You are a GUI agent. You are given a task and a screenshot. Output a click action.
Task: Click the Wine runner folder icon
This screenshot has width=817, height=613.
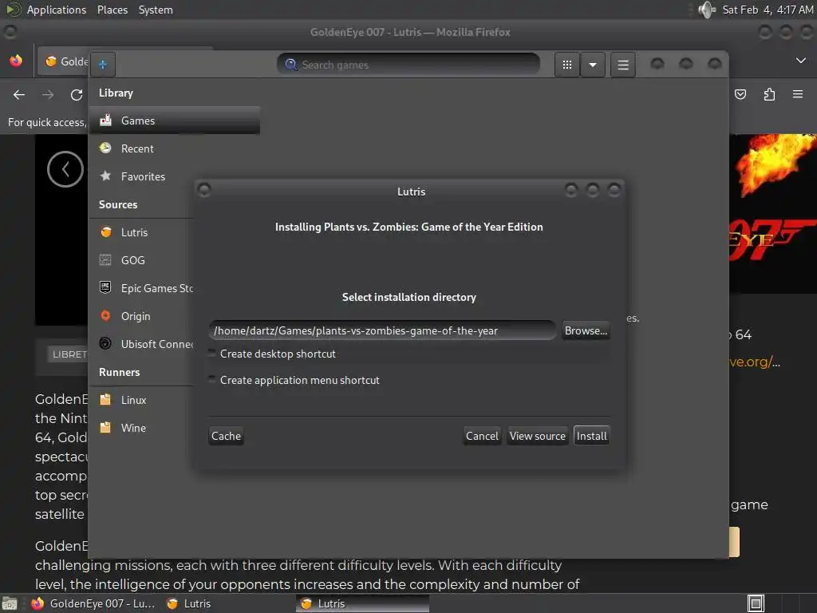(x=105, y=428)
